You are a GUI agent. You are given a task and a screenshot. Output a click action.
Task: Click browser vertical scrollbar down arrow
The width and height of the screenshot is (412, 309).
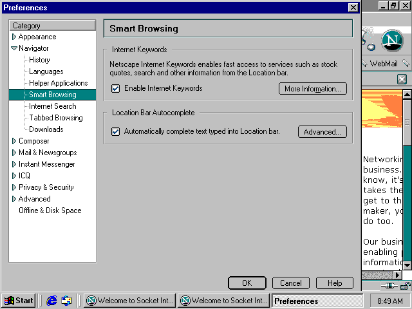click(407, 265)
